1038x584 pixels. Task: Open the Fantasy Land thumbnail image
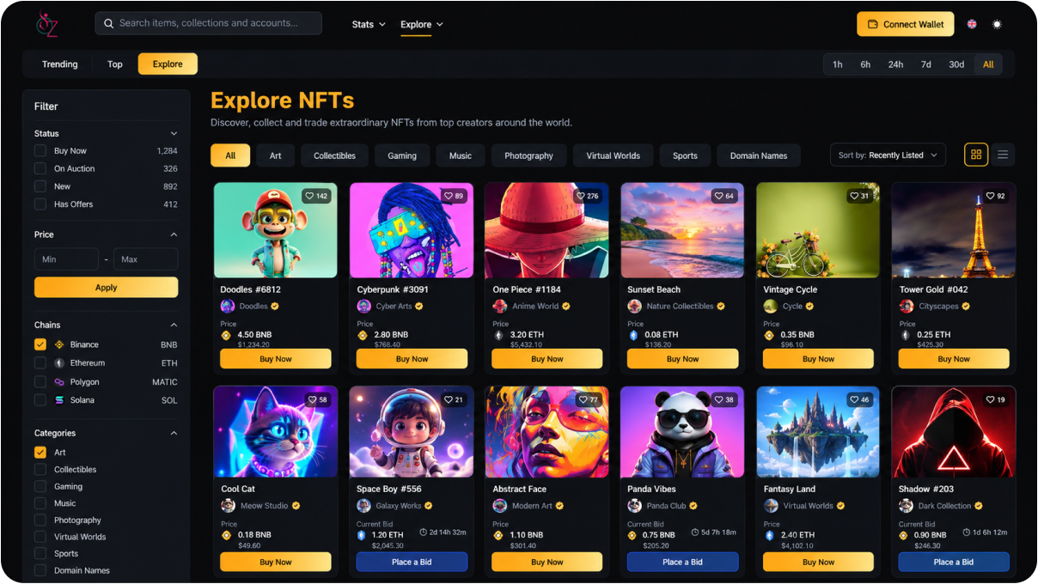pyautogui.click(x=818, y=432)
